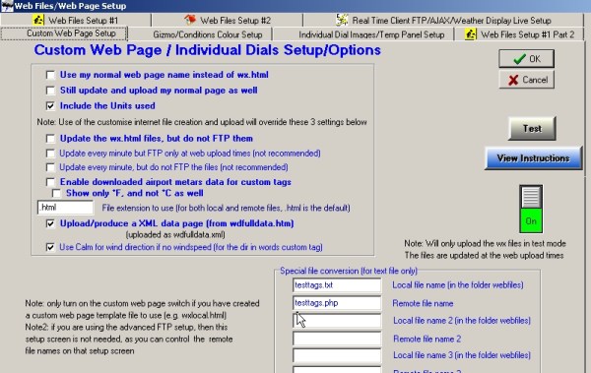Click the Real Time Client FTP tab icon
This screenshot has height=373, width=591.
pos(342,20)
